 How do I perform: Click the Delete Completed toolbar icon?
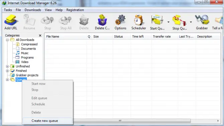(102, 20)
